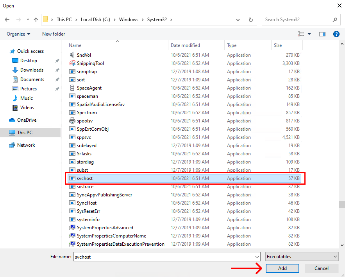Click the Add button

point(282,268)
